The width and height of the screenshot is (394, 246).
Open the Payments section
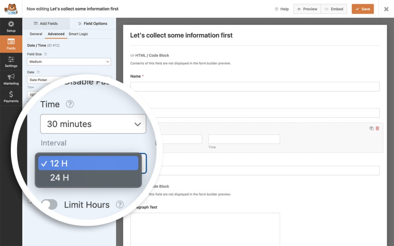(11, 96)
